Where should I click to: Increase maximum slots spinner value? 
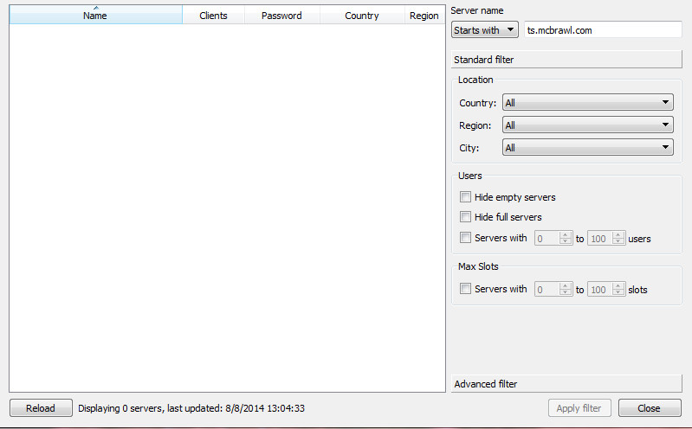tap(618, 285)
